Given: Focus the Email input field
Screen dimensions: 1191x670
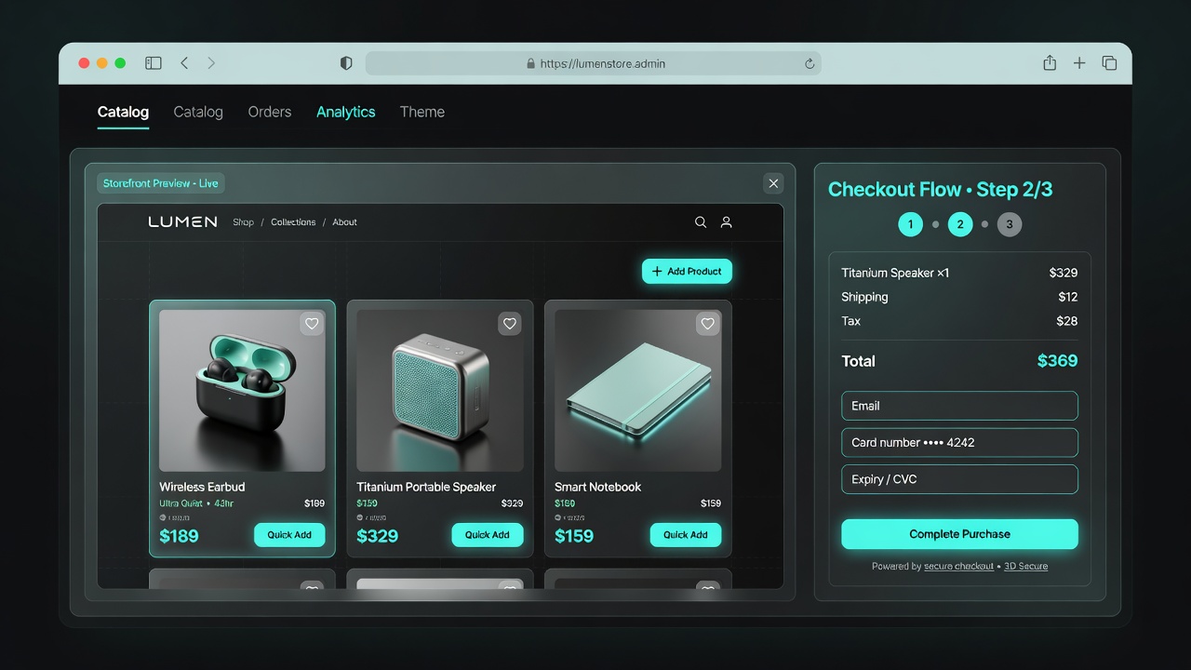Looking at the screenshot, I should pos(959,406).
